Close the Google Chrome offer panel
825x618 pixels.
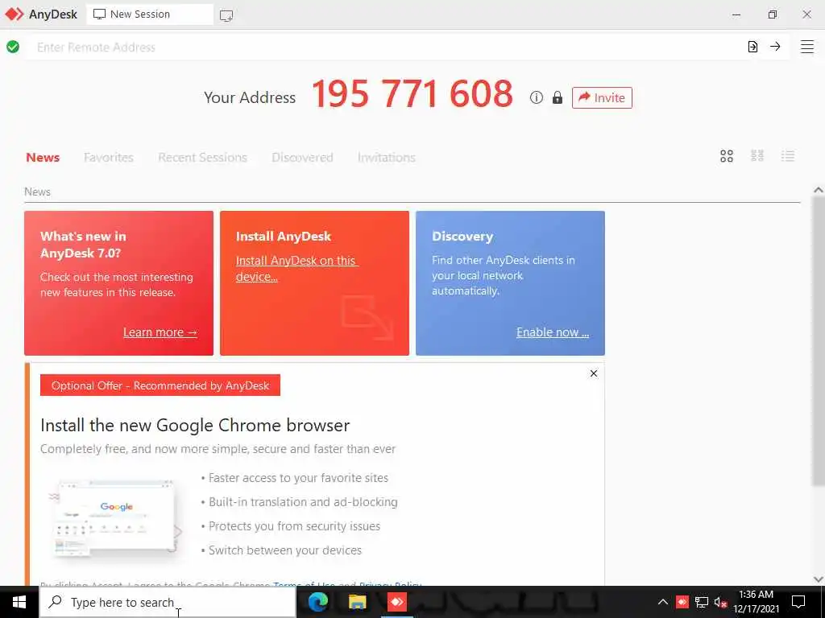(x=594, y=373)
